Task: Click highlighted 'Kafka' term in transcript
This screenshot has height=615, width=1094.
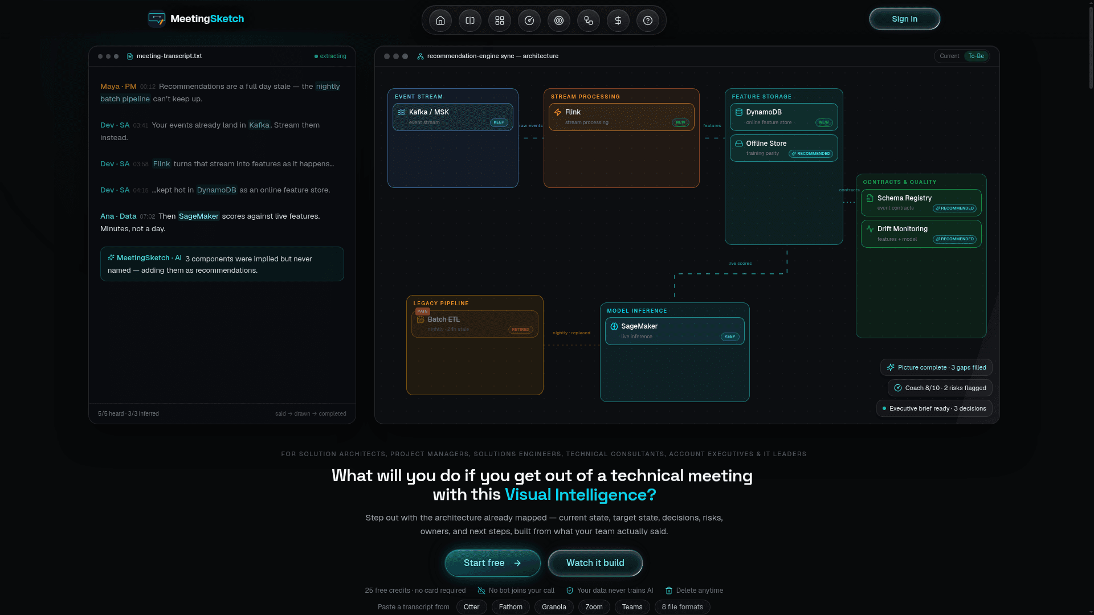Action: pos(259,125)
